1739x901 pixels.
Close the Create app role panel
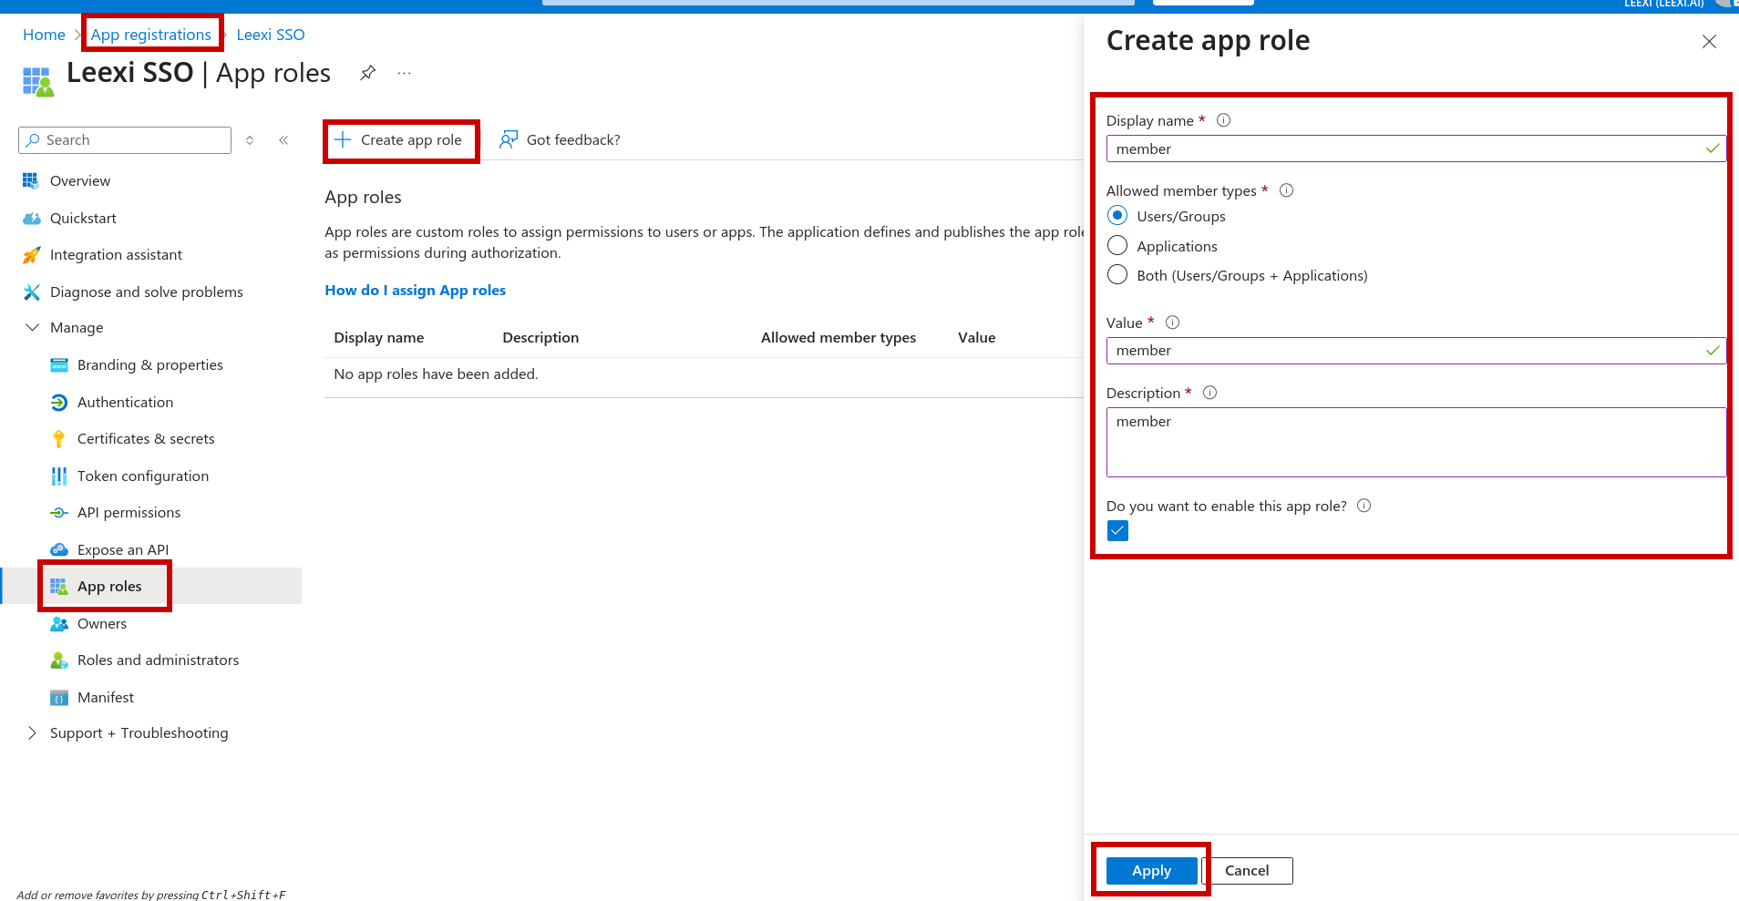(1709, 42)
